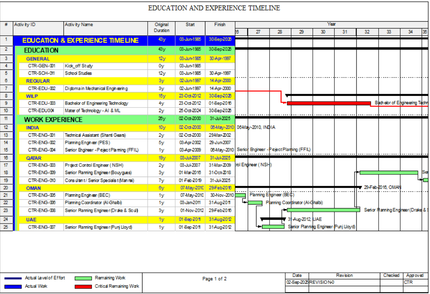Select green Senior Planning Engineer (Punj Lloyd) bar
Image resolution: width=430 pixels, height=294 pixels.
click(x=273, y=227)
